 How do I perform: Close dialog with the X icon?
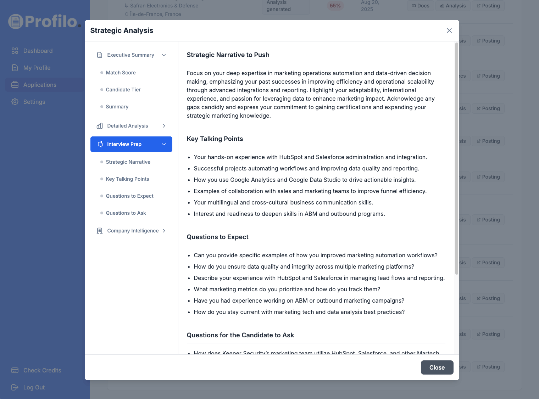(449, 30)
